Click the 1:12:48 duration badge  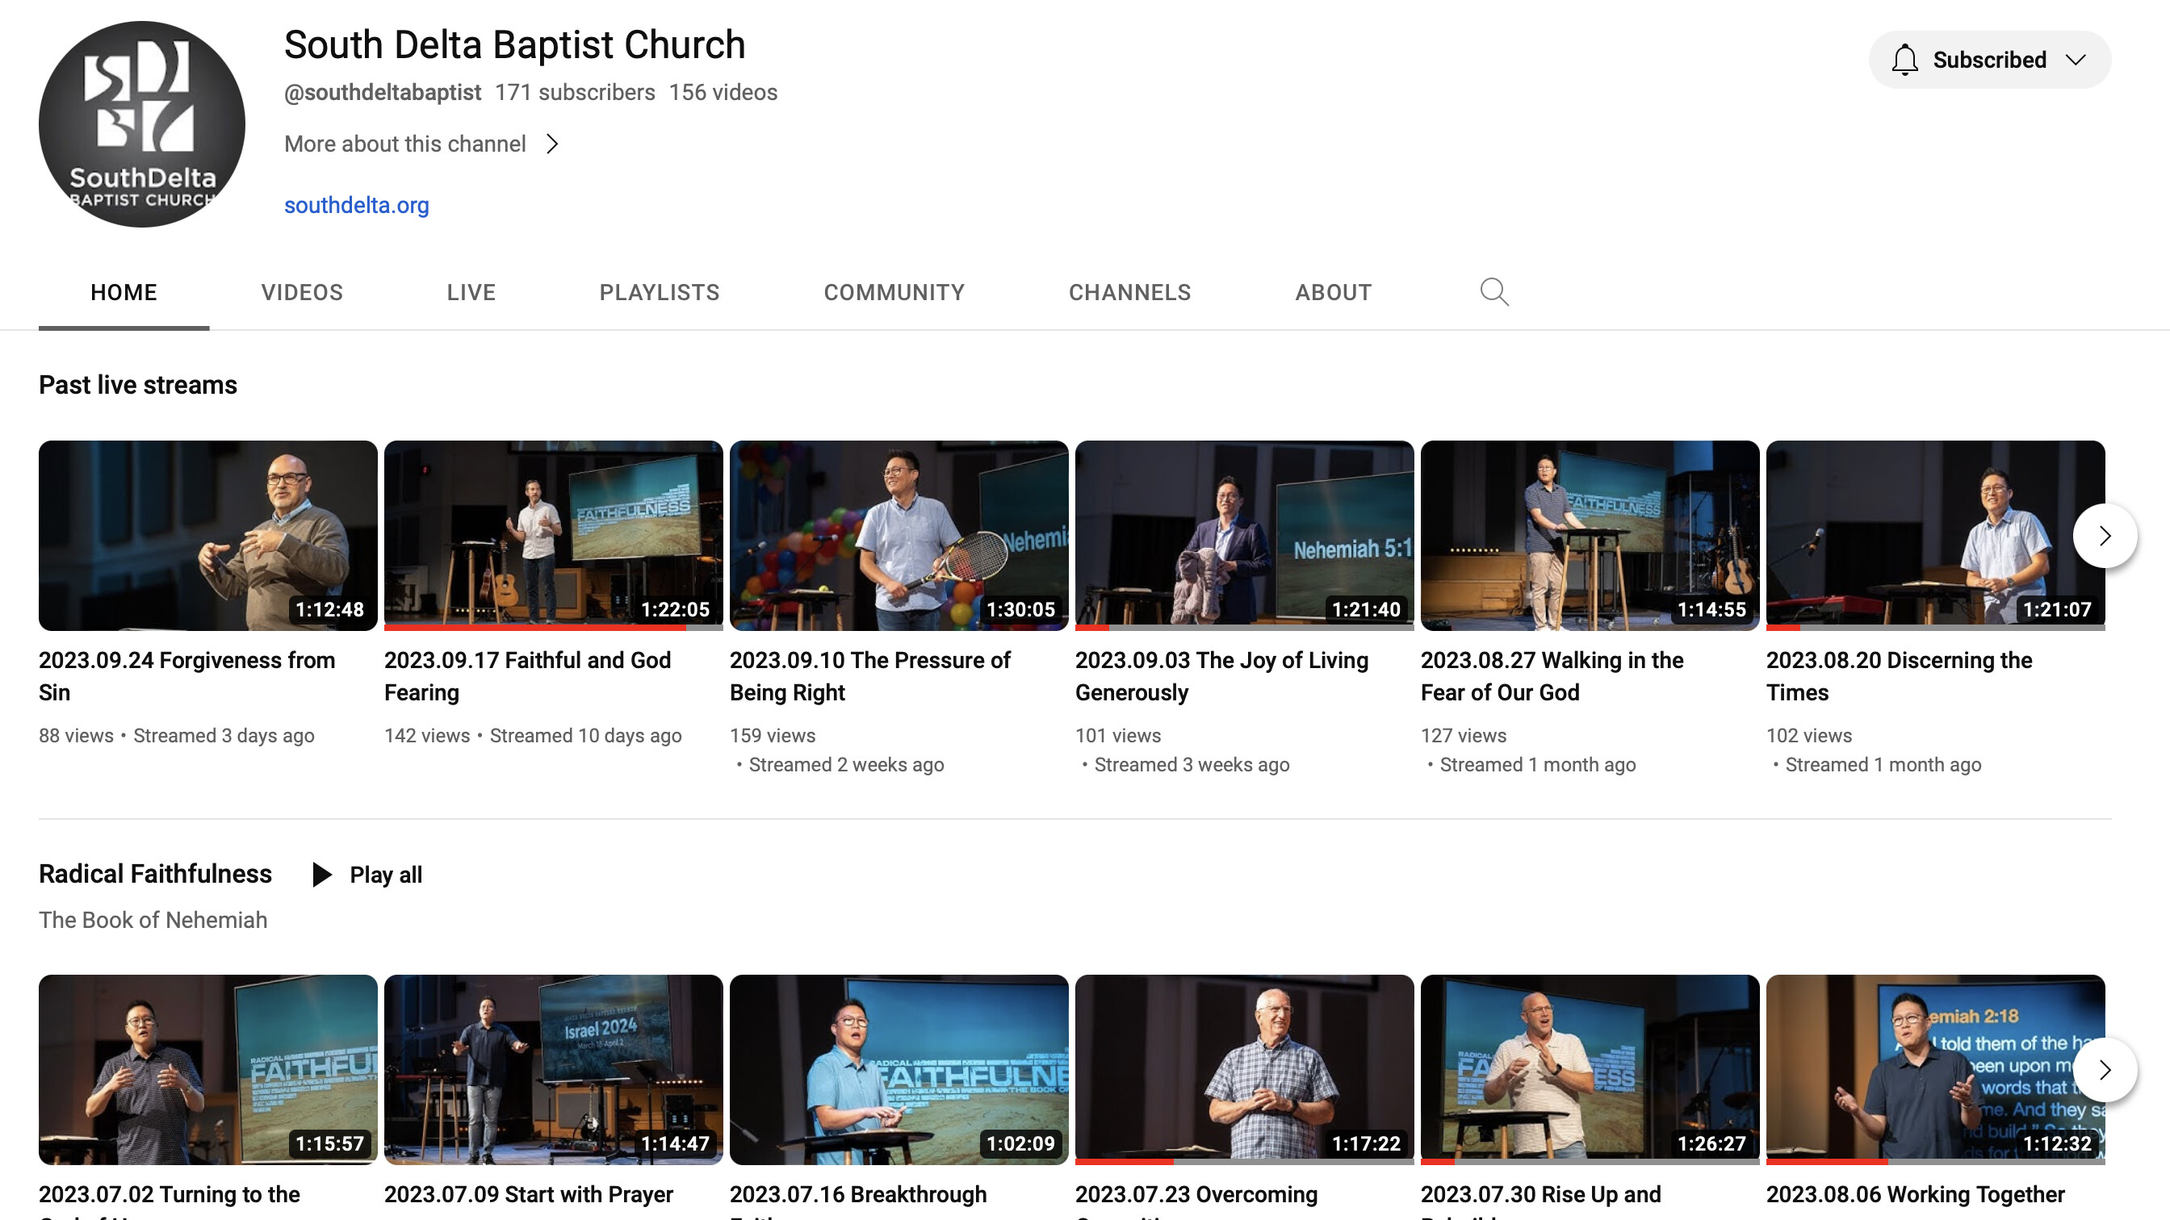pyautogui.click(x=329, y=608)
